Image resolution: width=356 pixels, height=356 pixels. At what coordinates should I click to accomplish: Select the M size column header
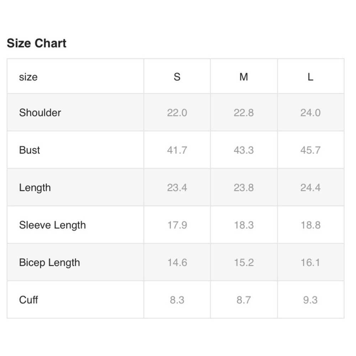pyautogui.click(x=244, y=77)
